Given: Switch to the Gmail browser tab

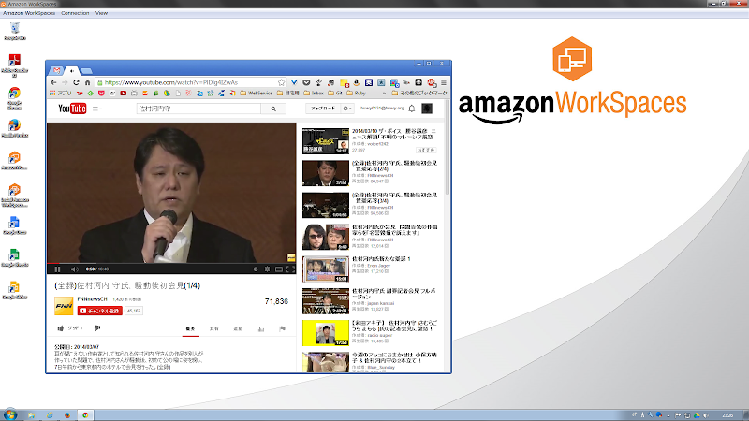Looking at the screenshot, I should pos(57,71).
